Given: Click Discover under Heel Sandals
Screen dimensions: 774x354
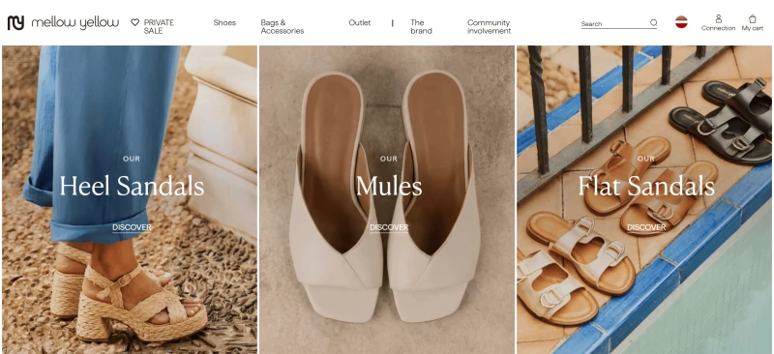Looking at the screenshot, I should (x=132, y=227).
